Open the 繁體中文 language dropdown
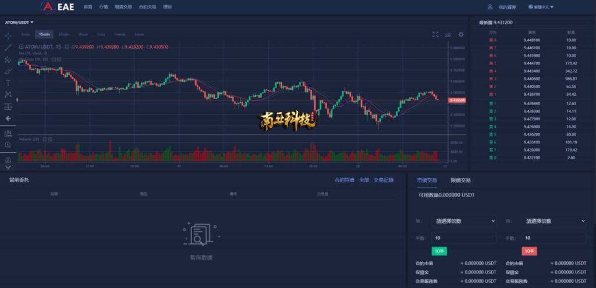Image resolution: width=596 pixels, height=288 pixels. (x=541, y=7)
